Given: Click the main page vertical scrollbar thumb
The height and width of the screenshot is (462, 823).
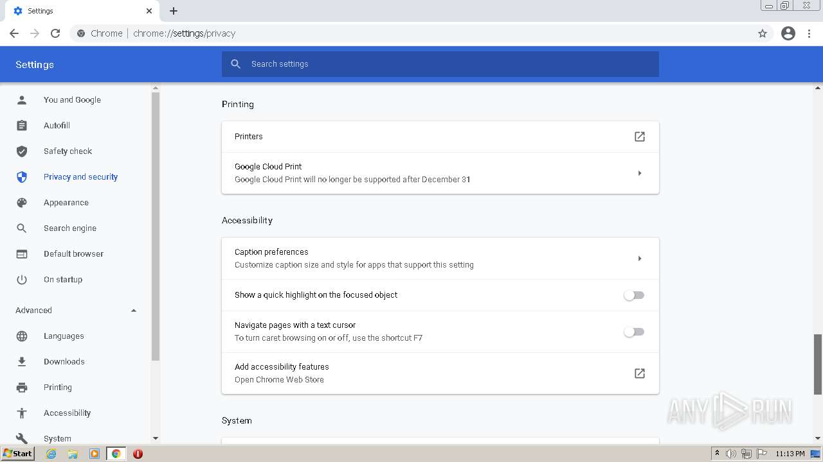Looking at the screenshot, I should [x=818, y=364].
